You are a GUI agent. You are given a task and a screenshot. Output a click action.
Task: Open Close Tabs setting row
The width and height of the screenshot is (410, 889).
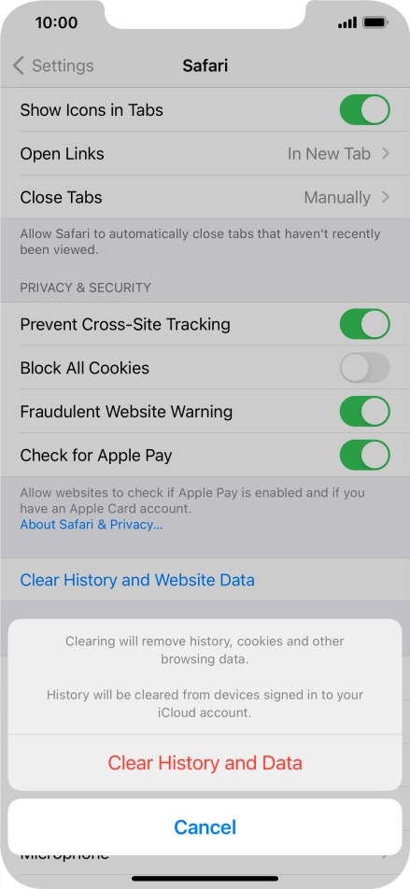tap(205, 197)
